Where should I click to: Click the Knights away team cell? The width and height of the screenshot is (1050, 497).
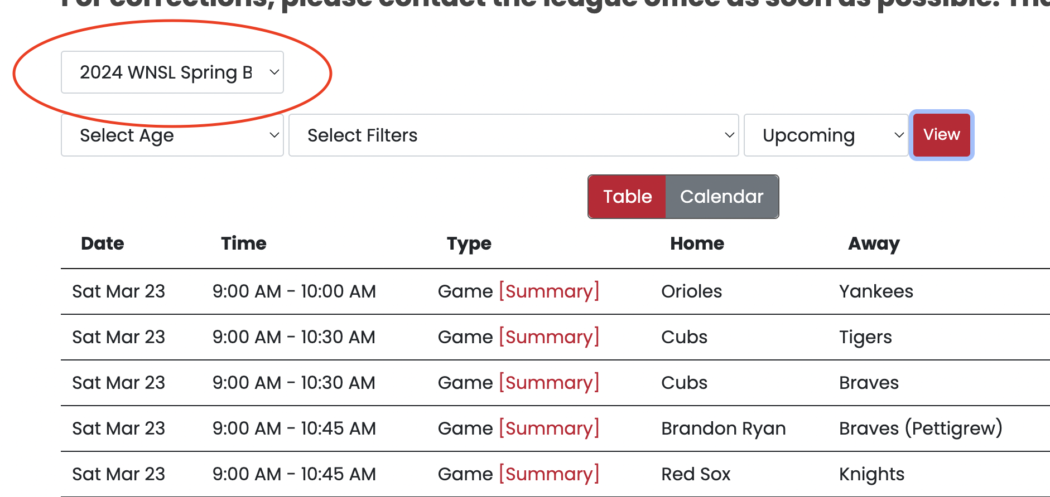871,474
